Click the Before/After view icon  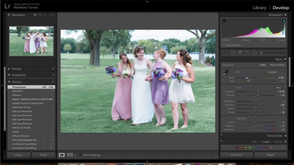[70, 155]
